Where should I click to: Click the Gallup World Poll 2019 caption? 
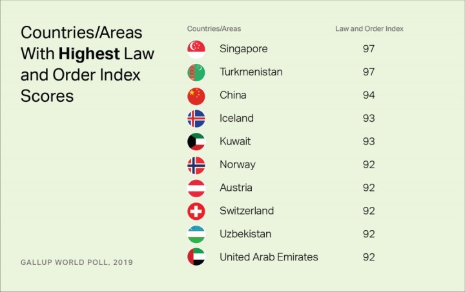pyautogui.click(x=76, y=262)
